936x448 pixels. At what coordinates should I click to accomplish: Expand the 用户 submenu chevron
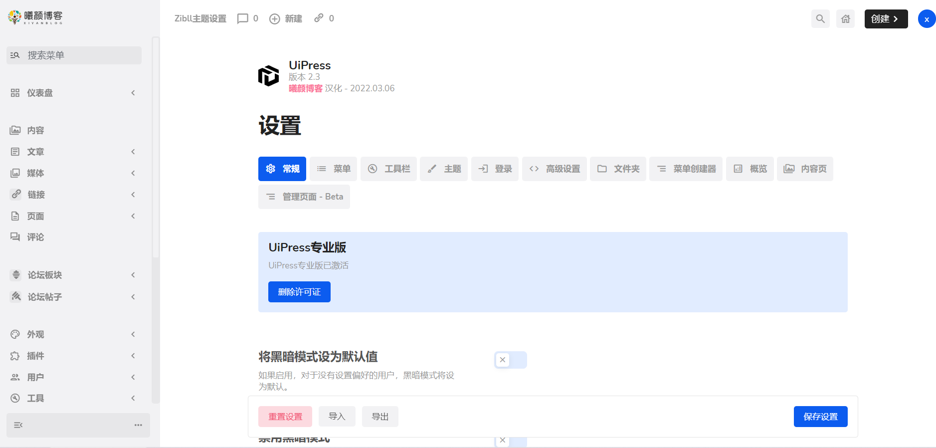(133, 377)
